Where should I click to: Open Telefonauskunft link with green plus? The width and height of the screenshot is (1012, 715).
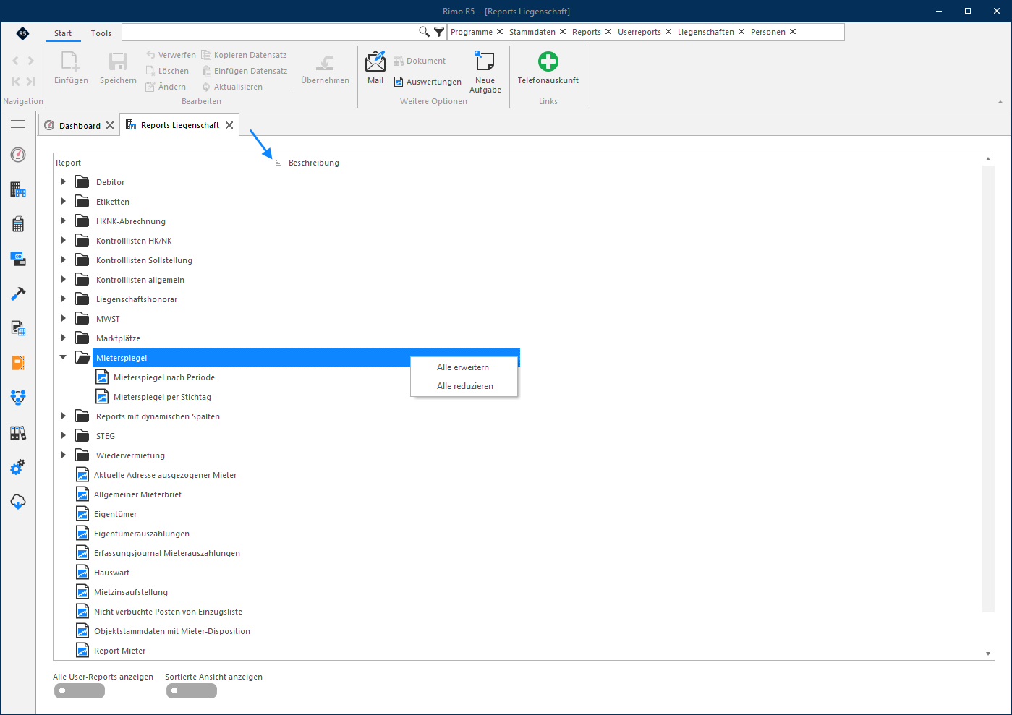(548, 68)
